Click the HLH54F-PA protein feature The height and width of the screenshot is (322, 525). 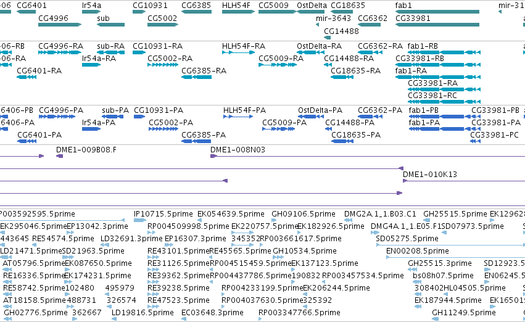(238, 117)
